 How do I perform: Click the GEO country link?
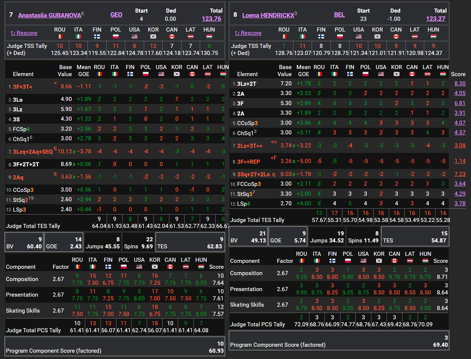point(116,14)
